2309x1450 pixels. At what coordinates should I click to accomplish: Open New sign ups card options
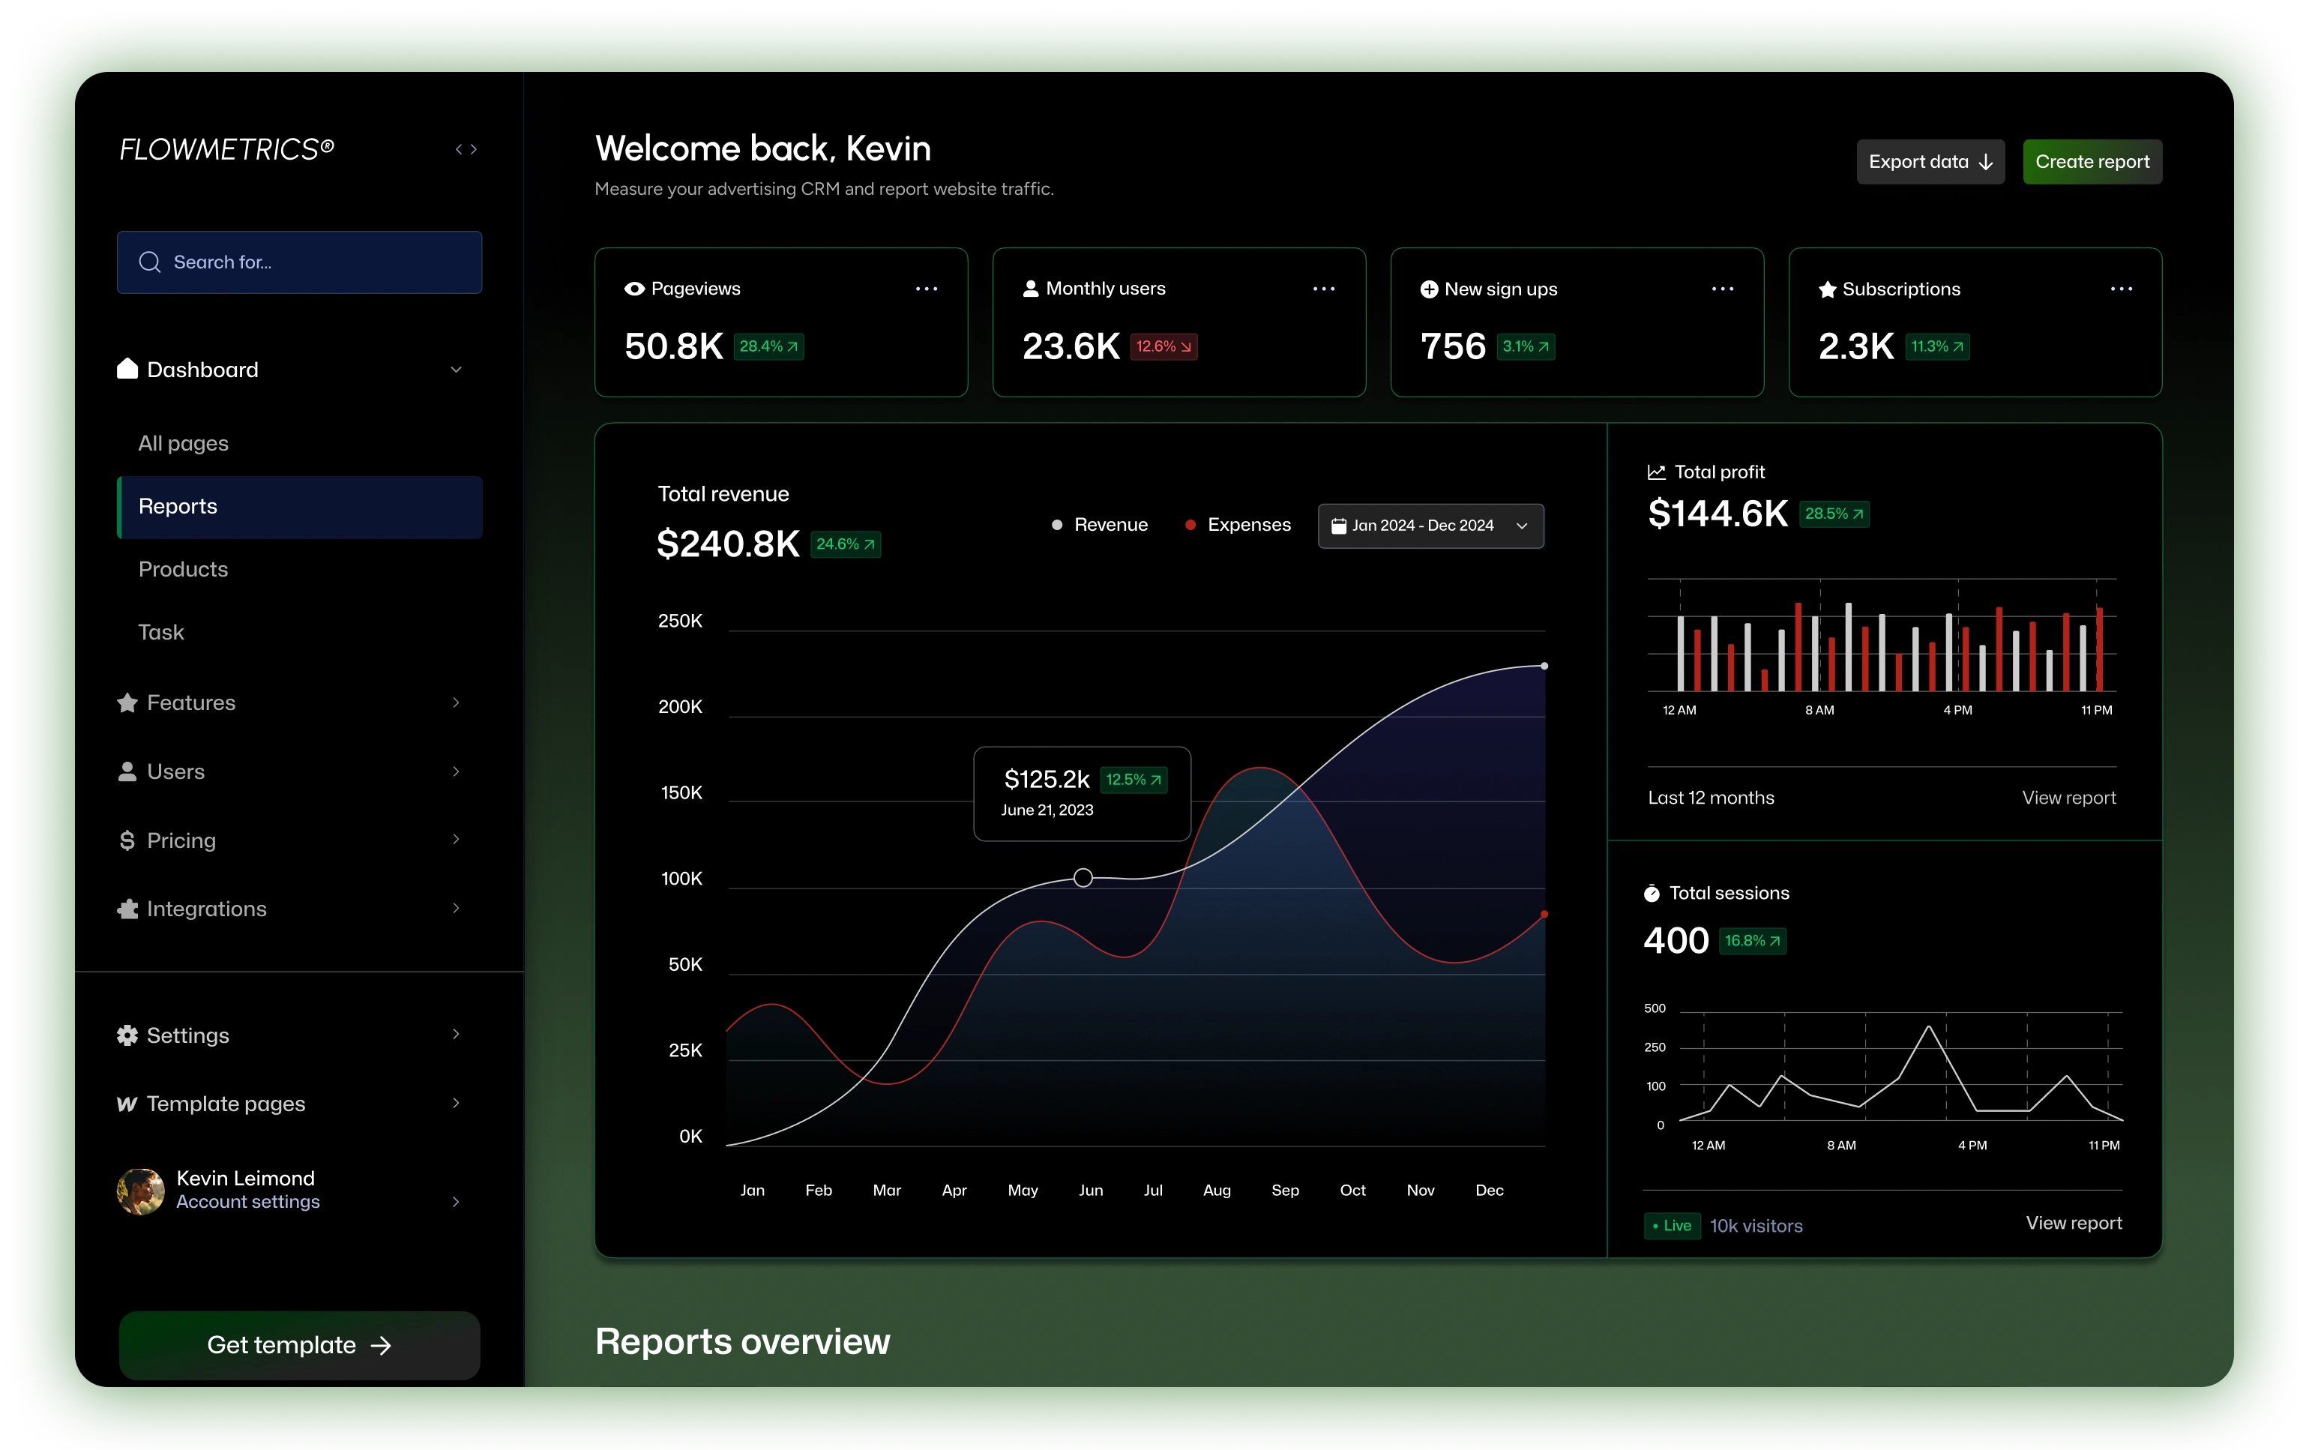coord(1722,289)
